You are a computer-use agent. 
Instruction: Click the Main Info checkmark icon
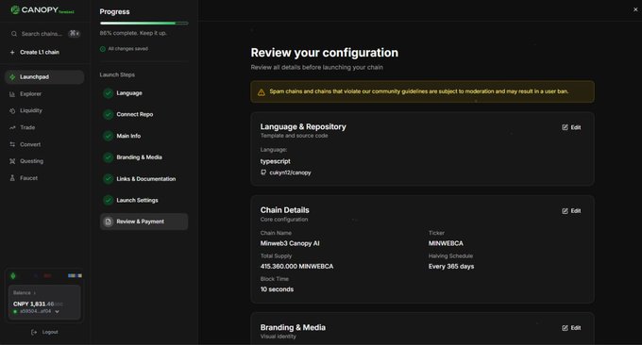point(108,136)
